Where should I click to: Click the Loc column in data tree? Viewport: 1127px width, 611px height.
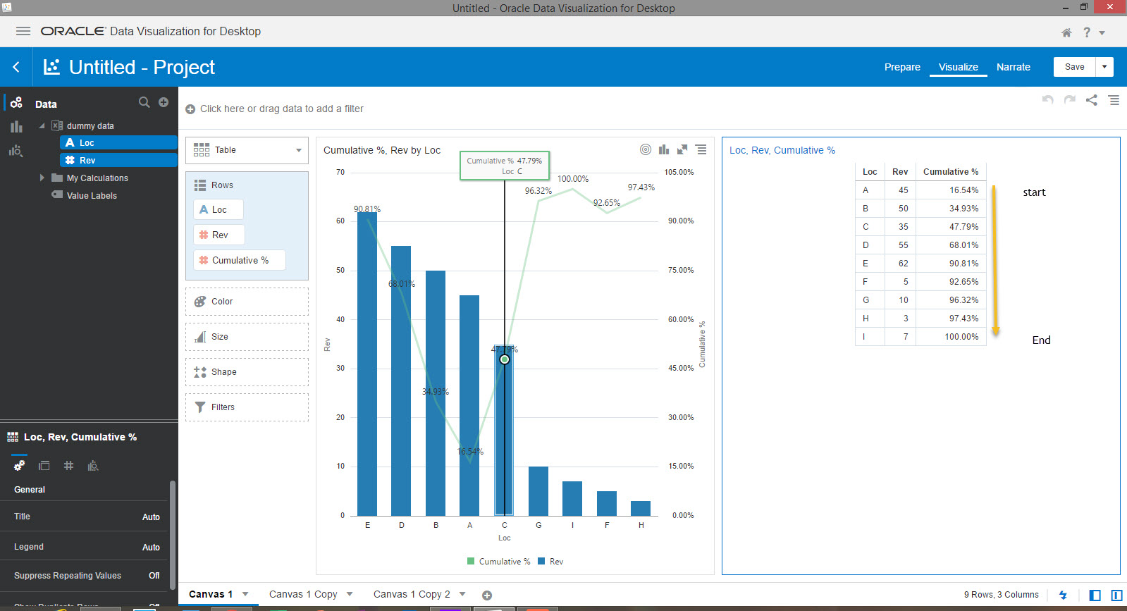[x=118, y=142]
